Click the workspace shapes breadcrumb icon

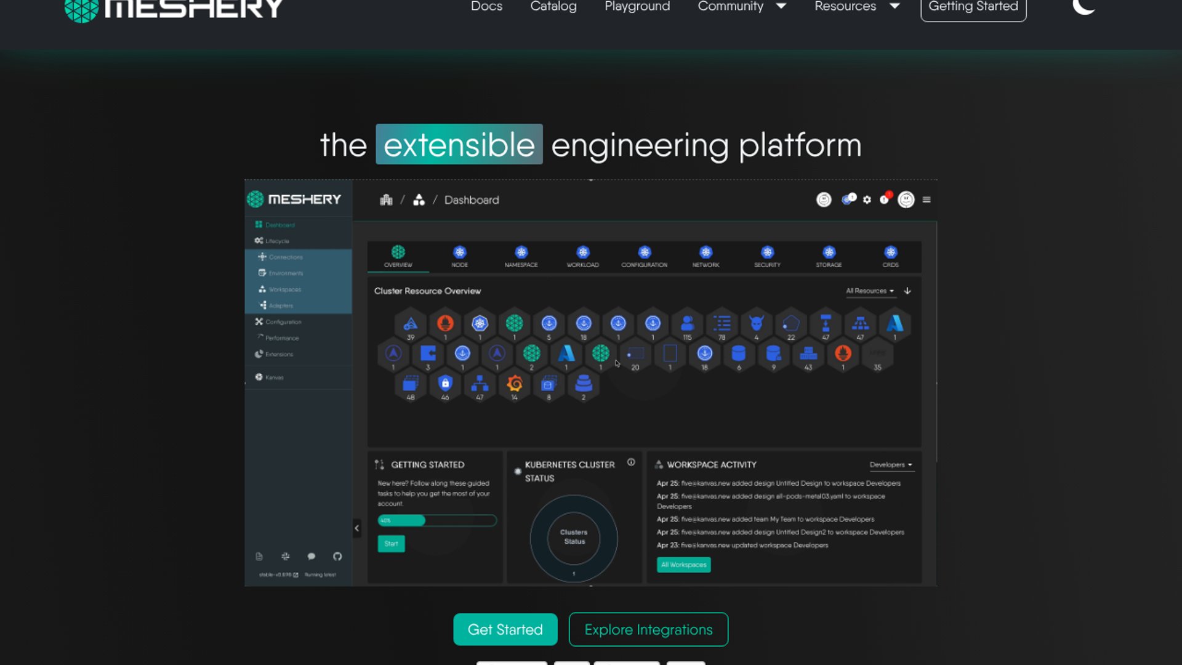coord(419,199)
